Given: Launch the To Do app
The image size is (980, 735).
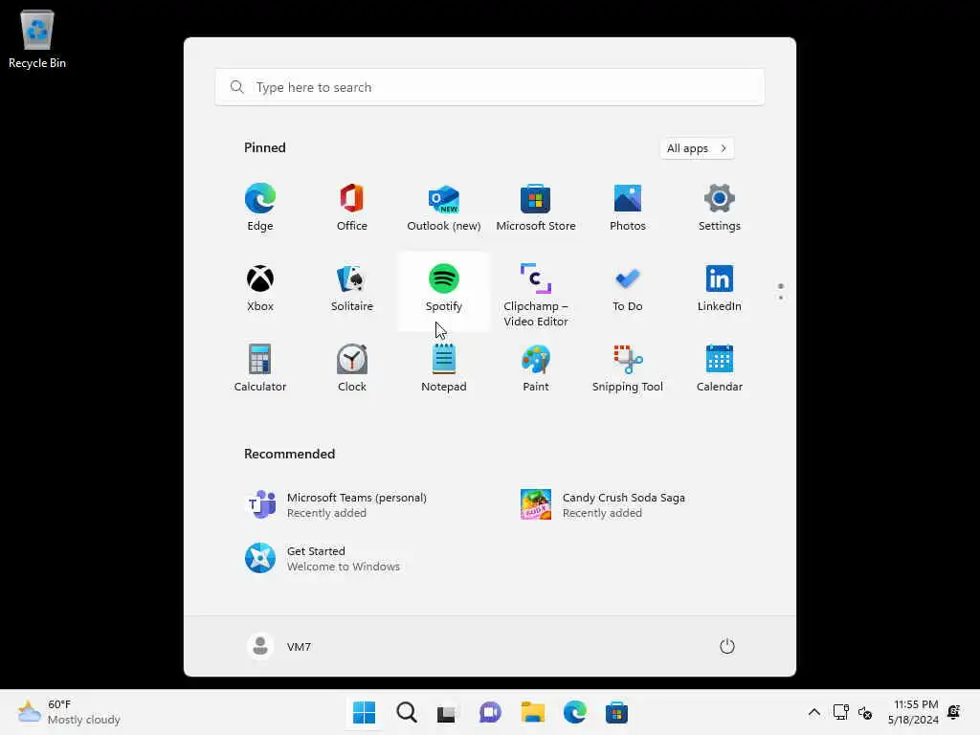Looking at the screenshot, I should click(628, 288).
